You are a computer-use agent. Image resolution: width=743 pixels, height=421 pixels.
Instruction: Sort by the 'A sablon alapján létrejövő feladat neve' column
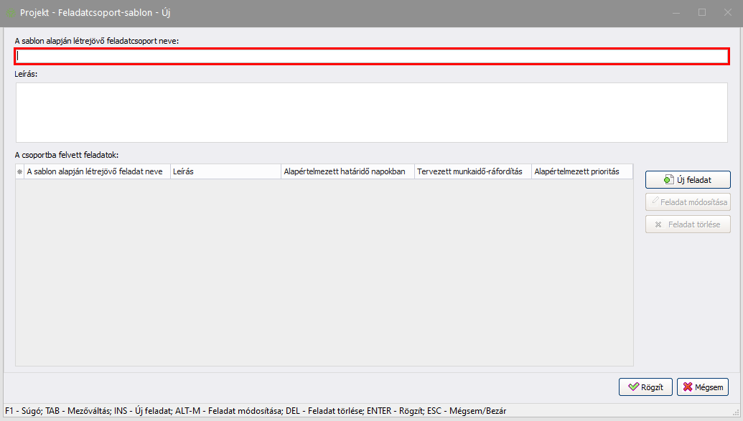pos(97,172)
